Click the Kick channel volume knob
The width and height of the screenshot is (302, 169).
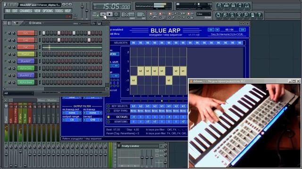14,33
